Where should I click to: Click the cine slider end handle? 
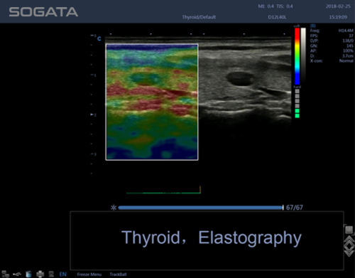(283, 208)
